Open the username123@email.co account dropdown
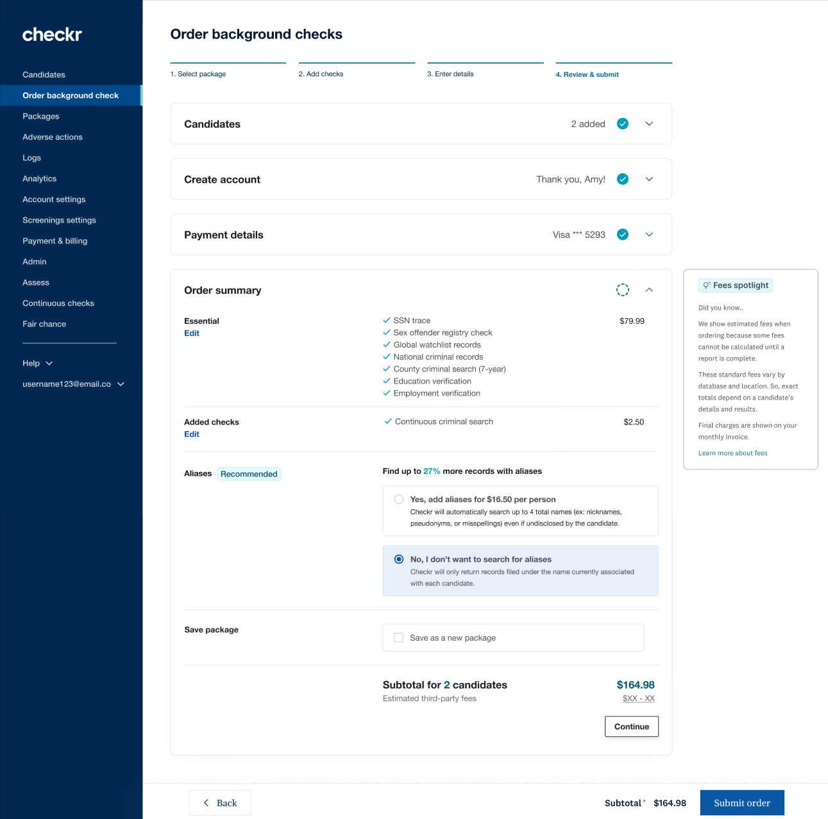Image resolution: width=828 pixels, height=819 pixels. point(73,384)
